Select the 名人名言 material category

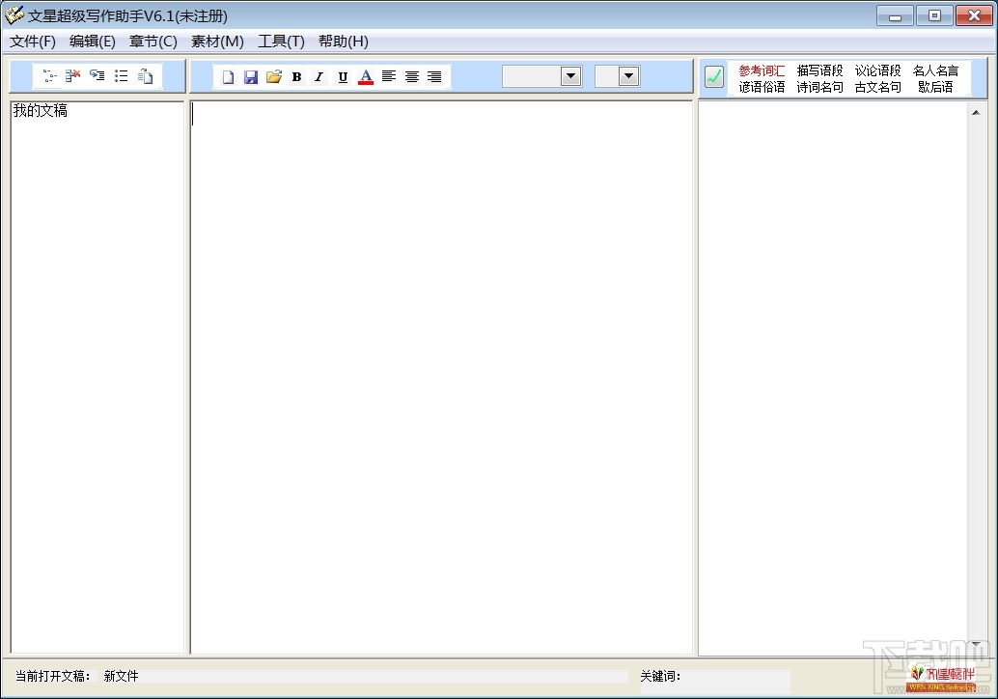tap(935, 70)
